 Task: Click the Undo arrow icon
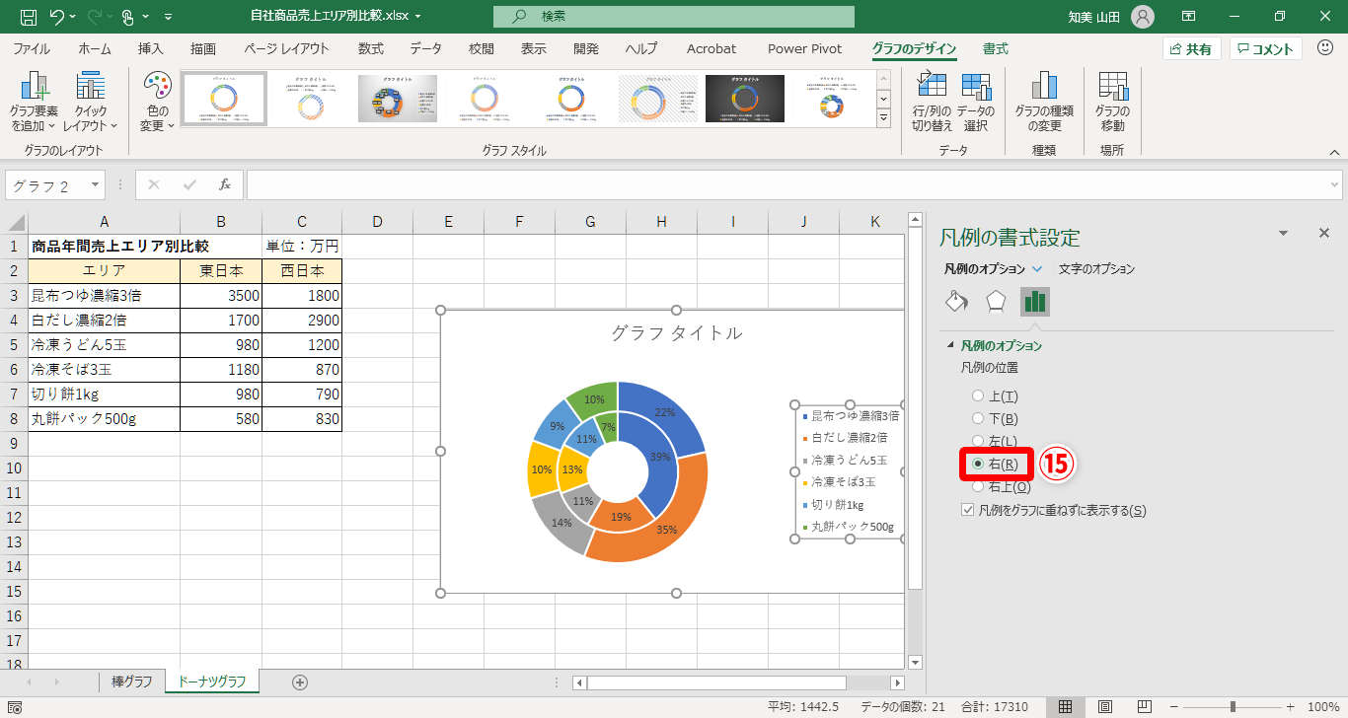(56, 17)
